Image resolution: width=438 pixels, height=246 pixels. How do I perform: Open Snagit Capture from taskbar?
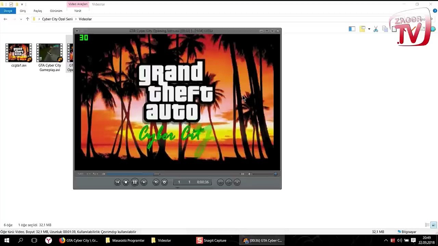[211, 240]
